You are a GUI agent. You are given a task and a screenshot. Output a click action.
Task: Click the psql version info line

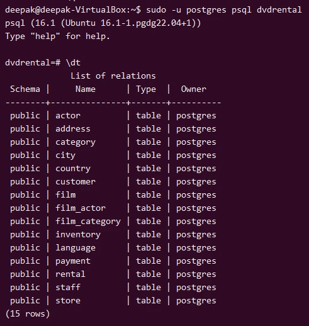[x=103, y=23]
